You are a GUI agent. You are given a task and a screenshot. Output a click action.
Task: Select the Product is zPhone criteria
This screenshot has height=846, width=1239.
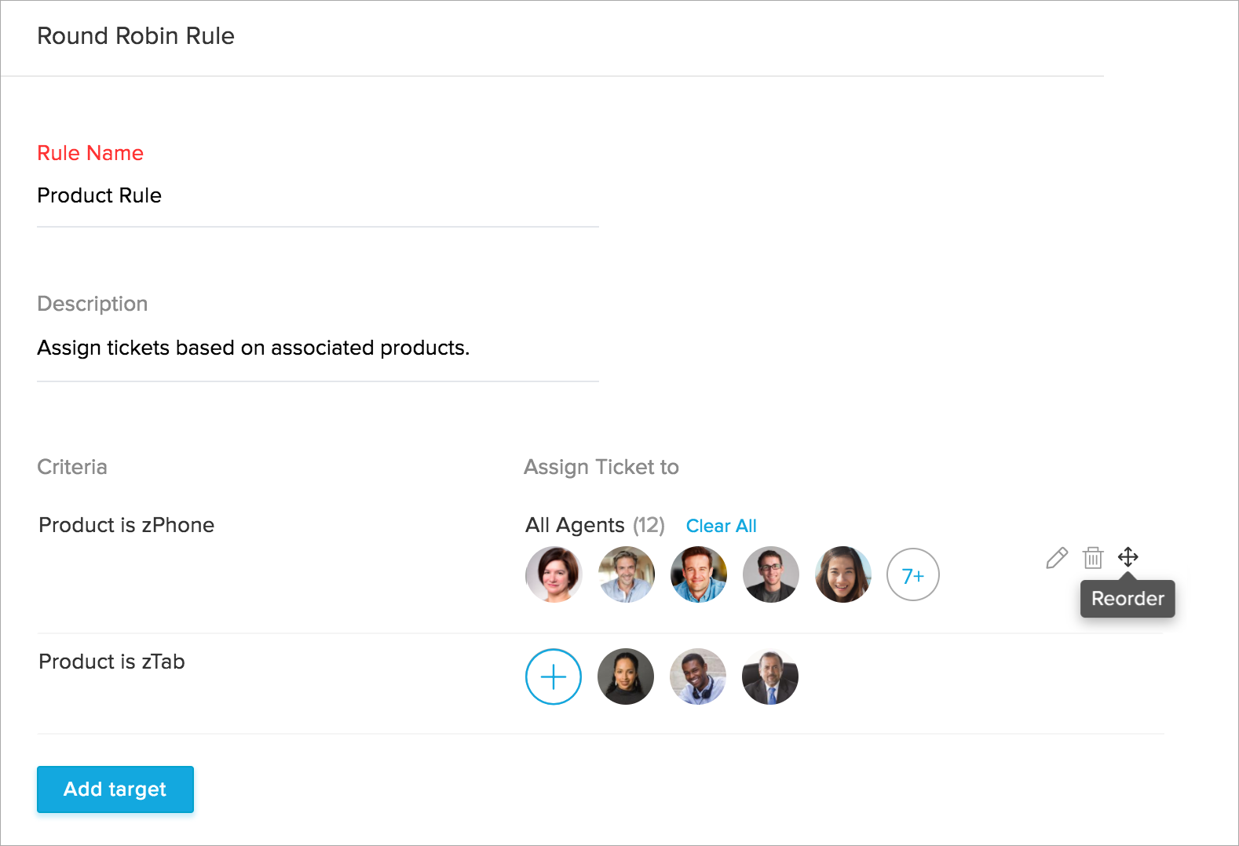126,525
